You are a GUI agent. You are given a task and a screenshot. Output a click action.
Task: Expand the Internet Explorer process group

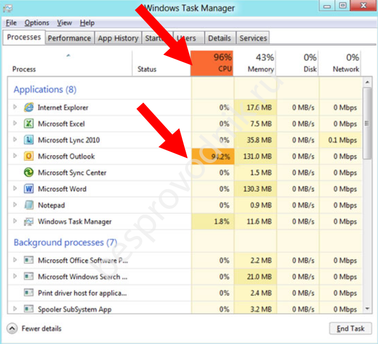(x=15, y=107)
